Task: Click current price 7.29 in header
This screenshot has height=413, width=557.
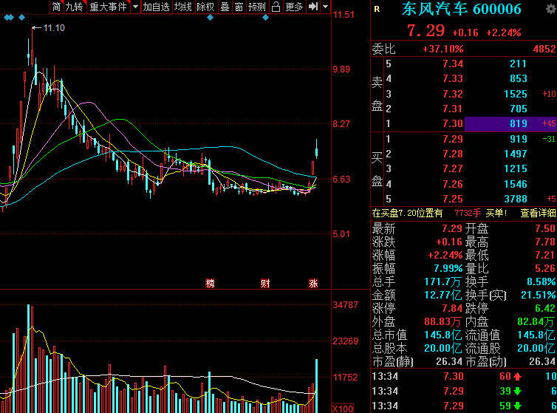Action: (426, 30)
